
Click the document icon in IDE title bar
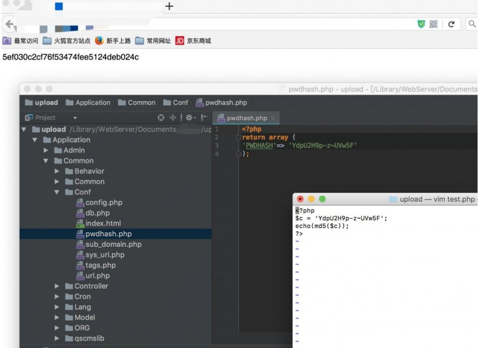(x=282, y=89)
